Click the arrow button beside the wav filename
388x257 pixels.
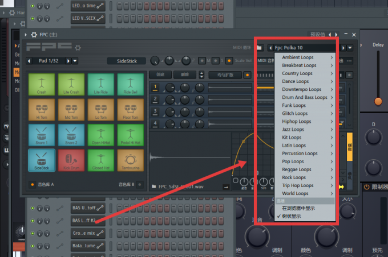point(226,187)
